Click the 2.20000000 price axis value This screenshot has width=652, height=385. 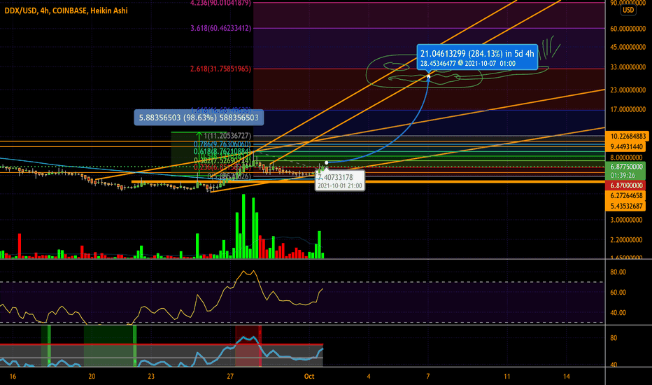coord(626,240)
